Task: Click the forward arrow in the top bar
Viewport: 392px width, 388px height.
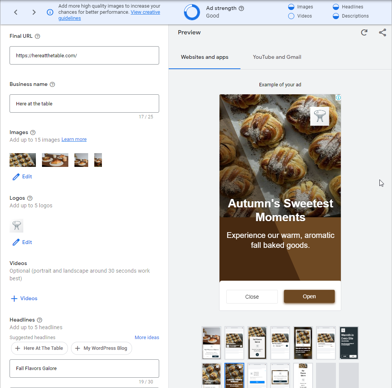Action: click(x=34, y=12)
